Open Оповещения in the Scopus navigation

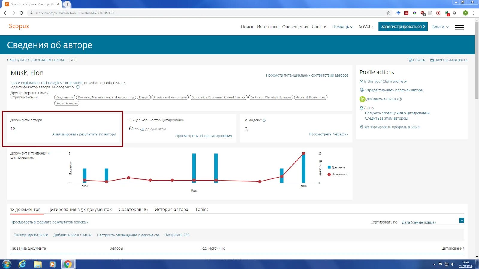pos(295,27)
